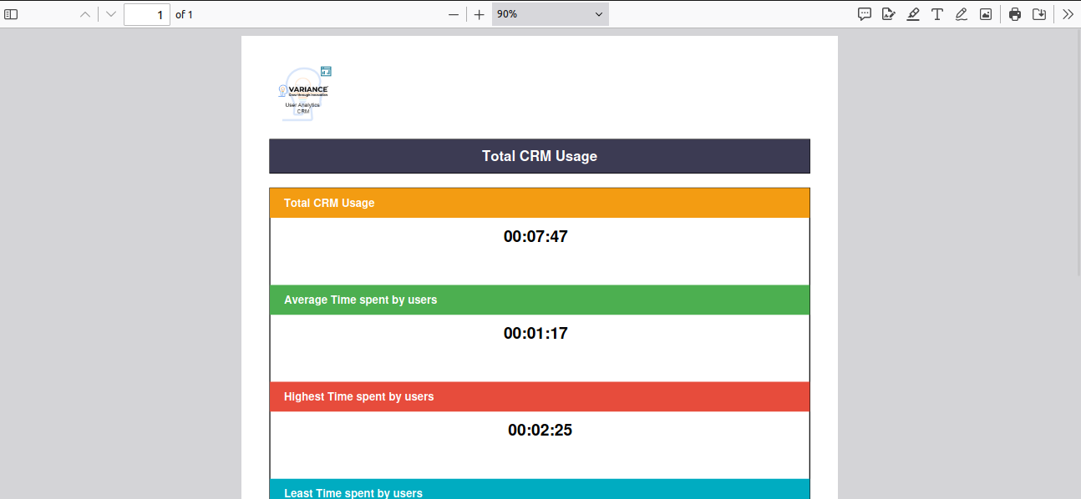Zoom in with plus button
This screenshot has width=1081, height=499.
click(479, 14)
